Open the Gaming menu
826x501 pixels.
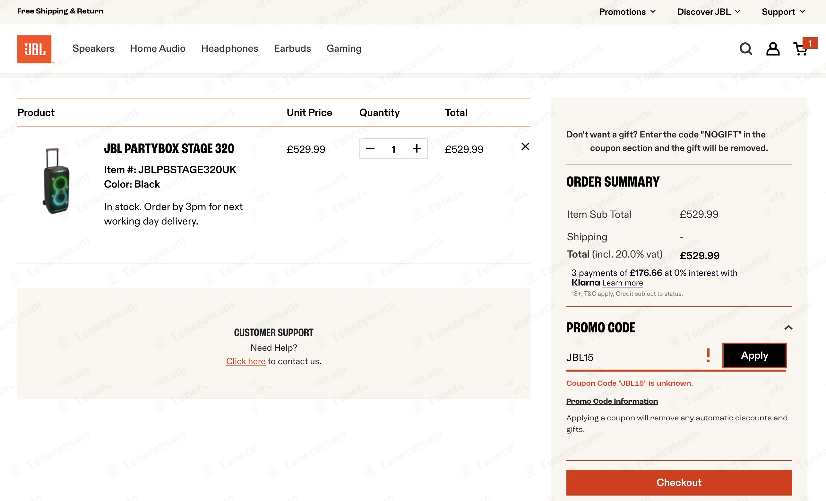point(344,48)
